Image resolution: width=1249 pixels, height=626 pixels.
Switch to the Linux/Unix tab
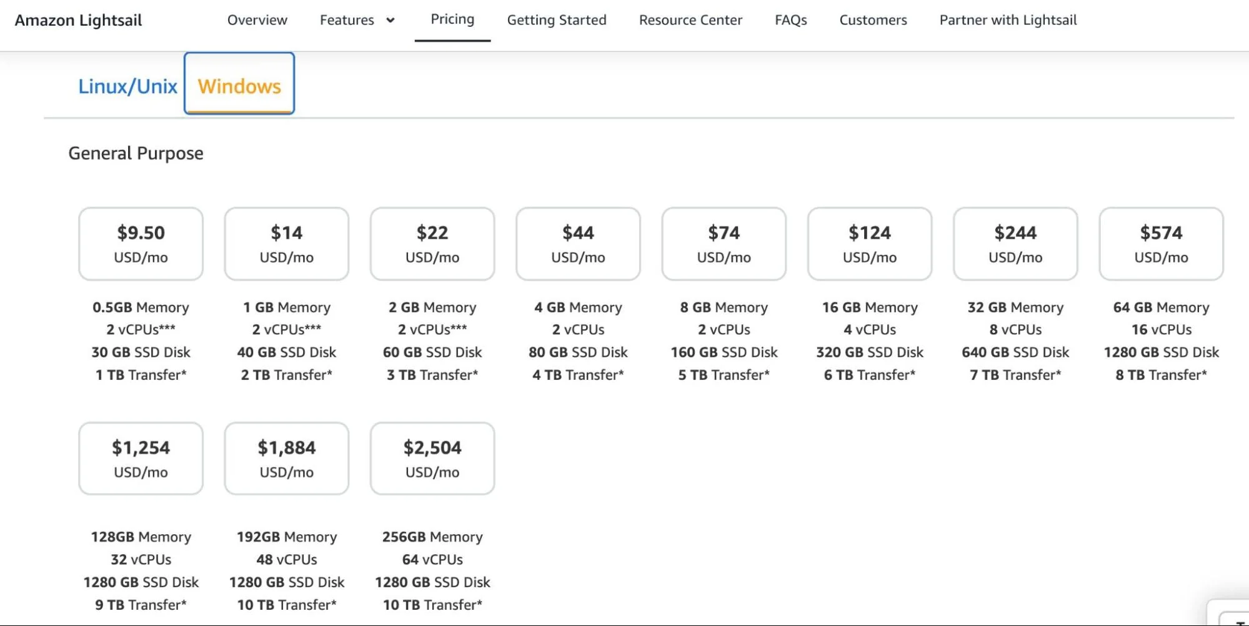click(x=127, y=86)
